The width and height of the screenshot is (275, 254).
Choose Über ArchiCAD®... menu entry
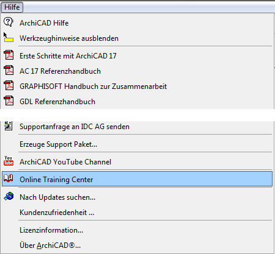(x=137, y=245)
